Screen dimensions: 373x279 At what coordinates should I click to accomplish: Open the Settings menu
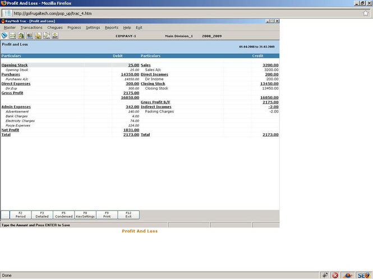(x=93, y=27)
